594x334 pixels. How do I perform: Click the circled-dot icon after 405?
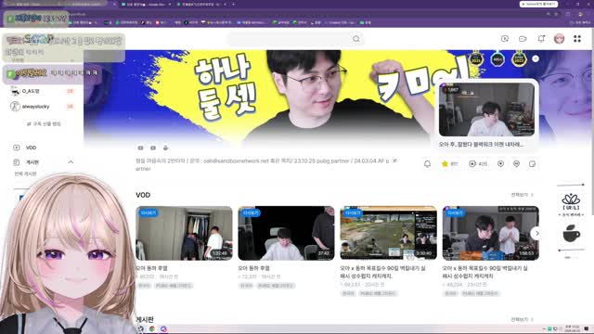pos(500,164)
